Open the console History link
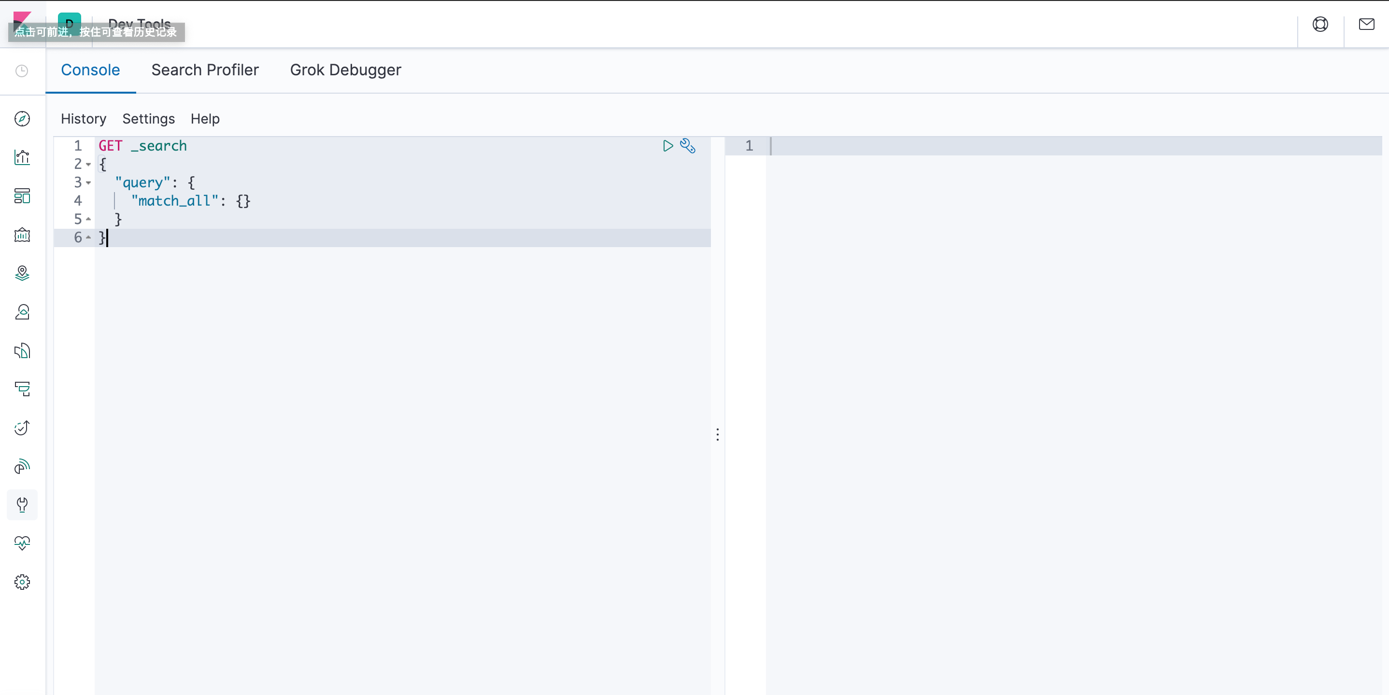 click(84, 119)
